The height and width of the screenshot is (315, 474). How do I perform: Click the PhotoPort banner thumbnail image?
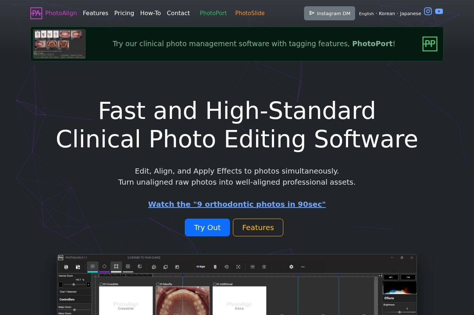pos(59,44)
